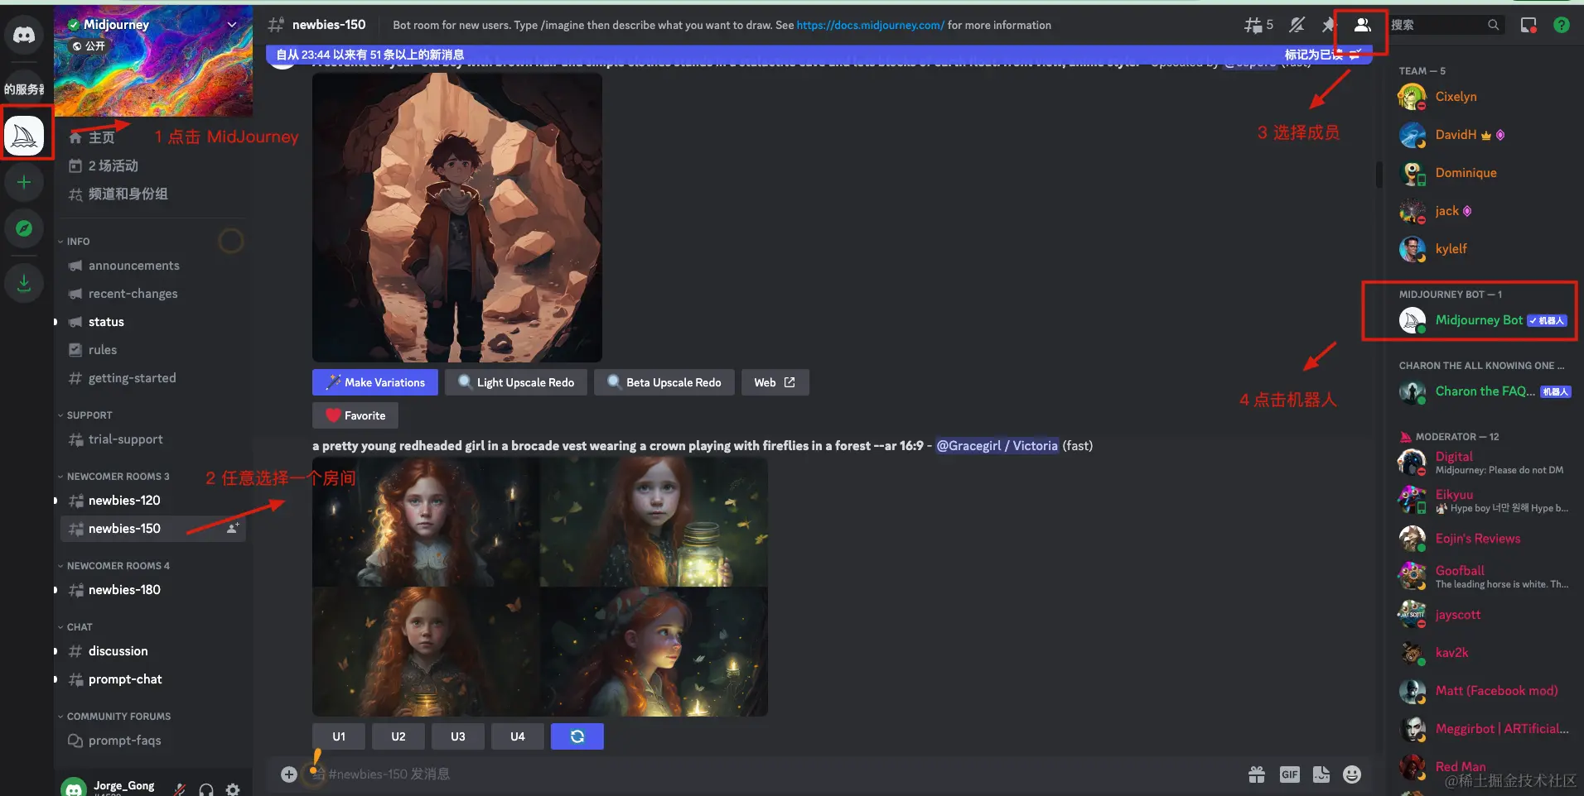Click Beta Upscale Redo button
This screenshot has height=796, width=1584.
(664, 382)
